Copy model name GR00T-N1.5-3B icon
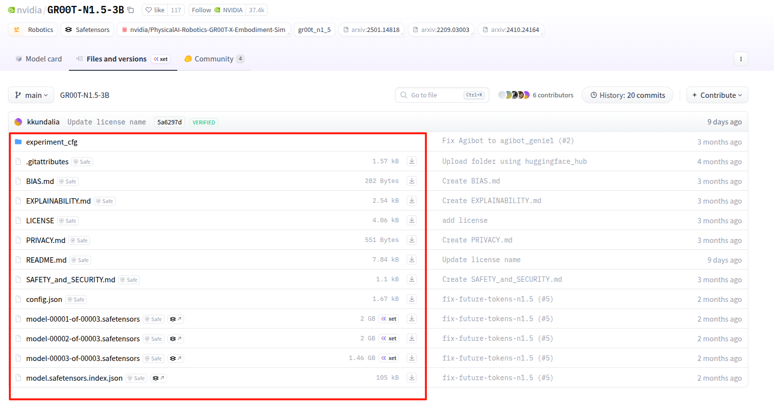The width and height of the screenshot is (774, 420). pyautogui.click(x=130, y=10)
